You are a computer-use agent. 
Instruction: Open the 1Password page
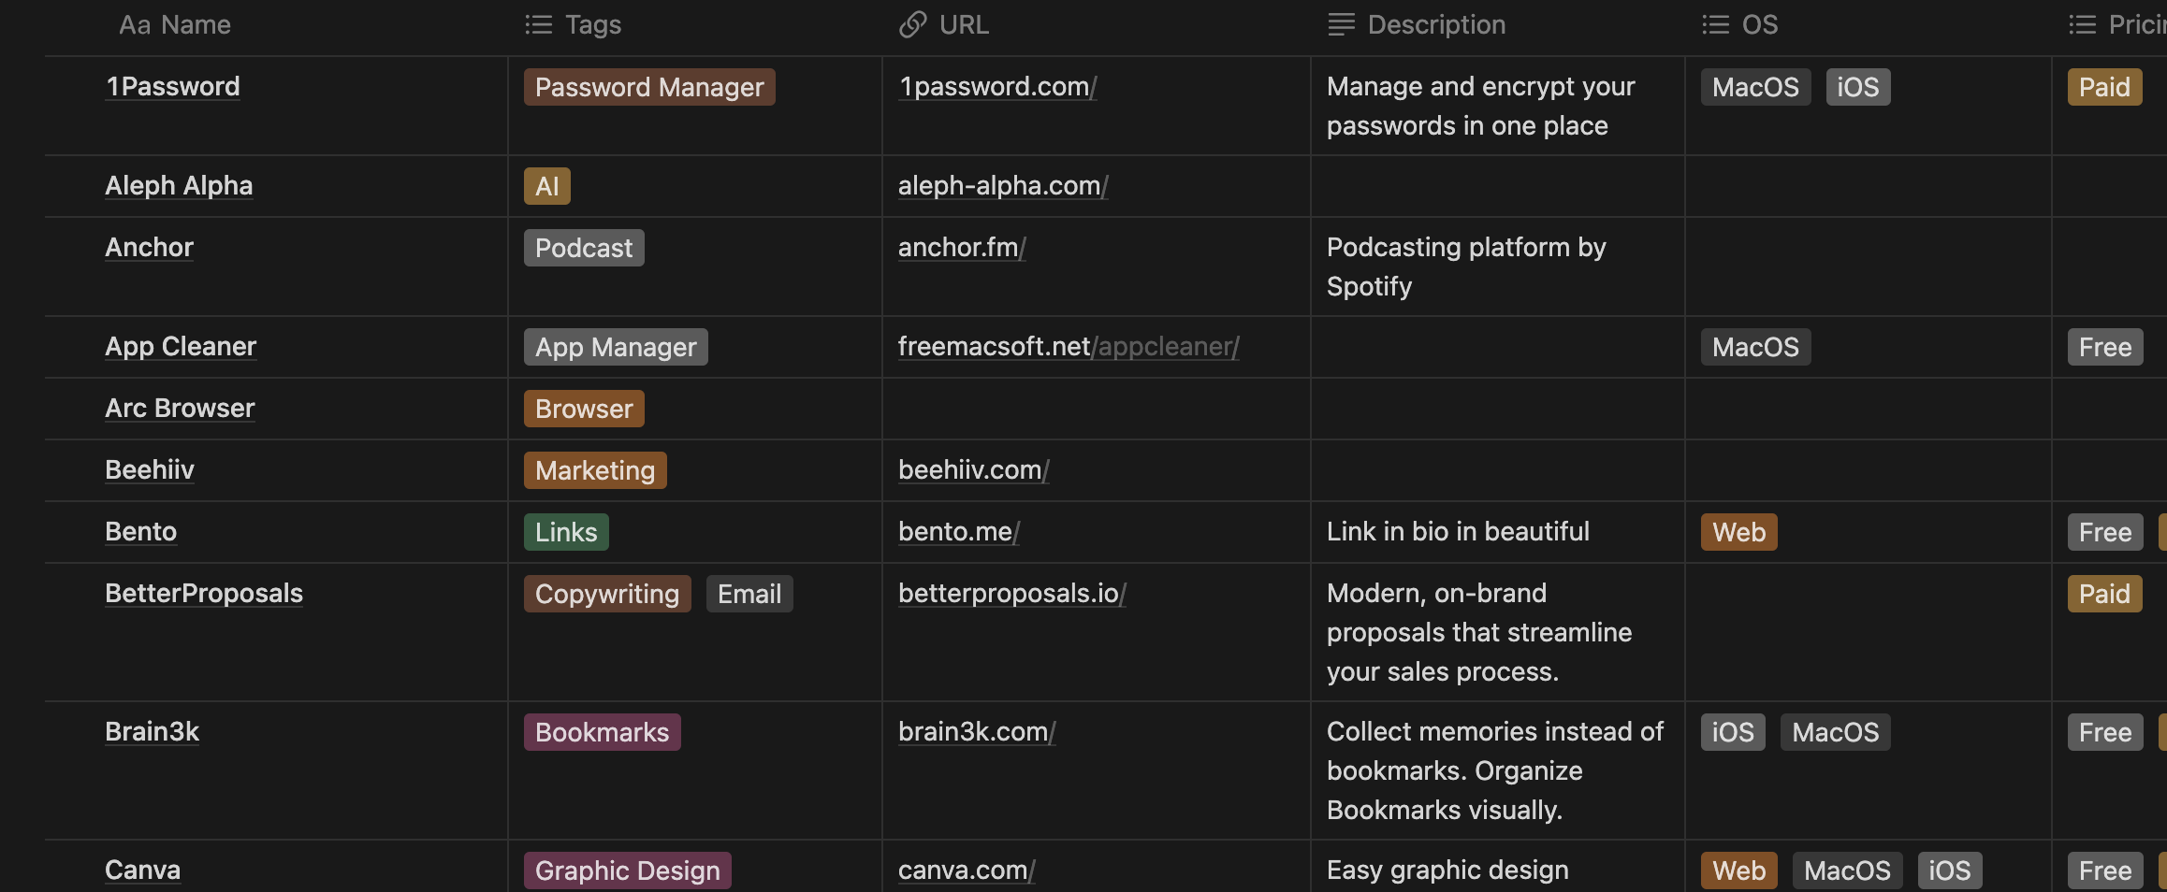(173, 86)
